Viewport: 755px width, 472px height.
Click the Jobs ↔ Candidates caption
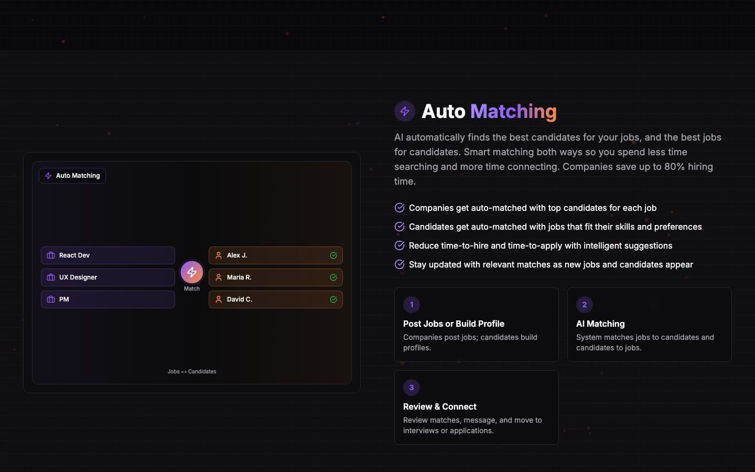192,371
